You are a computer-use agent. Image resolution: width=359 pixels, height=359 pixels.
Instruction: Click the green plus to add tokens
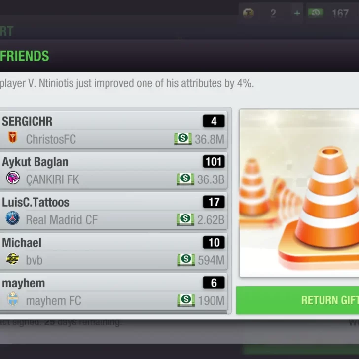click(x=297, y=13)
